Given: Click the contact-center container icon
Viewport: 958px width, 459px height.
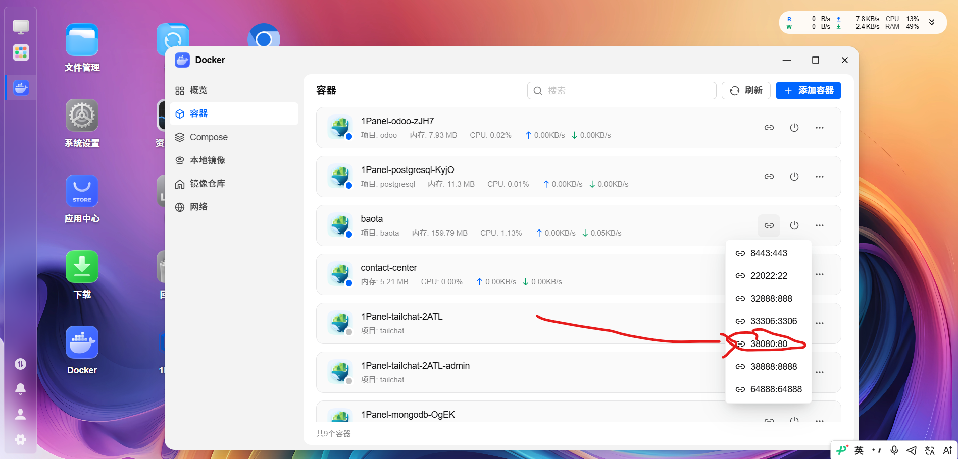Looking at the screenshot, I should [340, 274].
